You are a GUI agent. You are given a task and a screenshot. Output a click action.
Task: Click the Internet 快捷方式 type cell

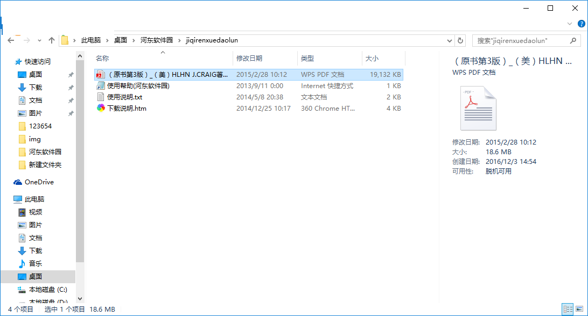pos(327,86)
